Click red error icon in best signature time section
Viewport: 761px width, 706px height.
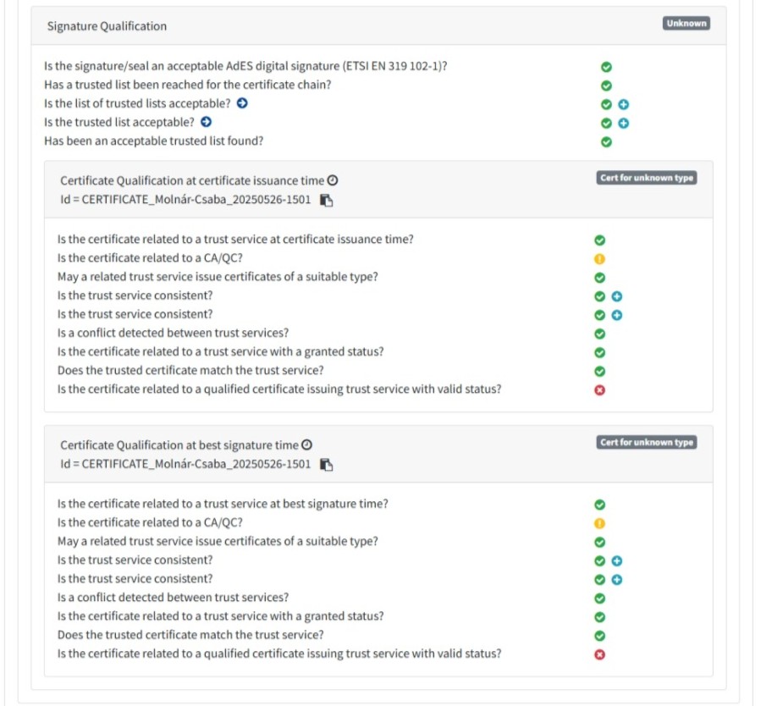click(599, 654)
